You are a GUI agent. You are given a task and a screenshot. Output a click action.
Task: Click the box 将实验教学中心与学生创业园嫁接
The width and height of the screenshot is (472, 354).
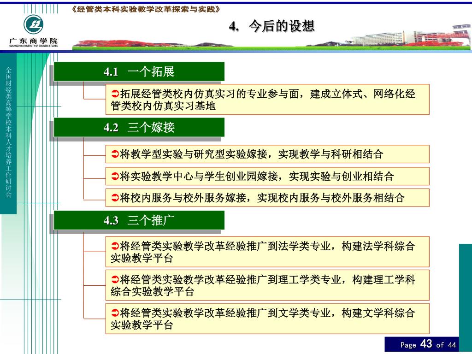pyautogui.click(x=267, y=176)
